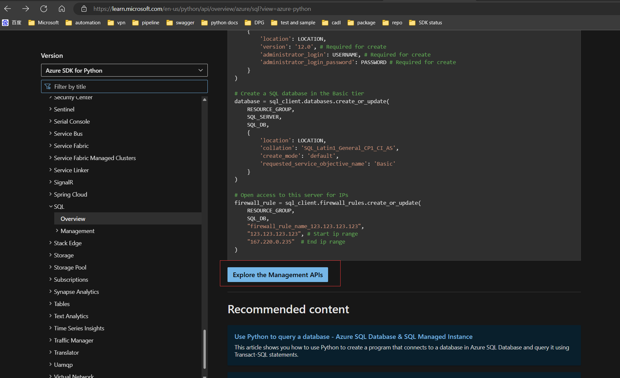Open the Synapse Analytics tree item
The image size is (620, 378).
click(76, 292)
